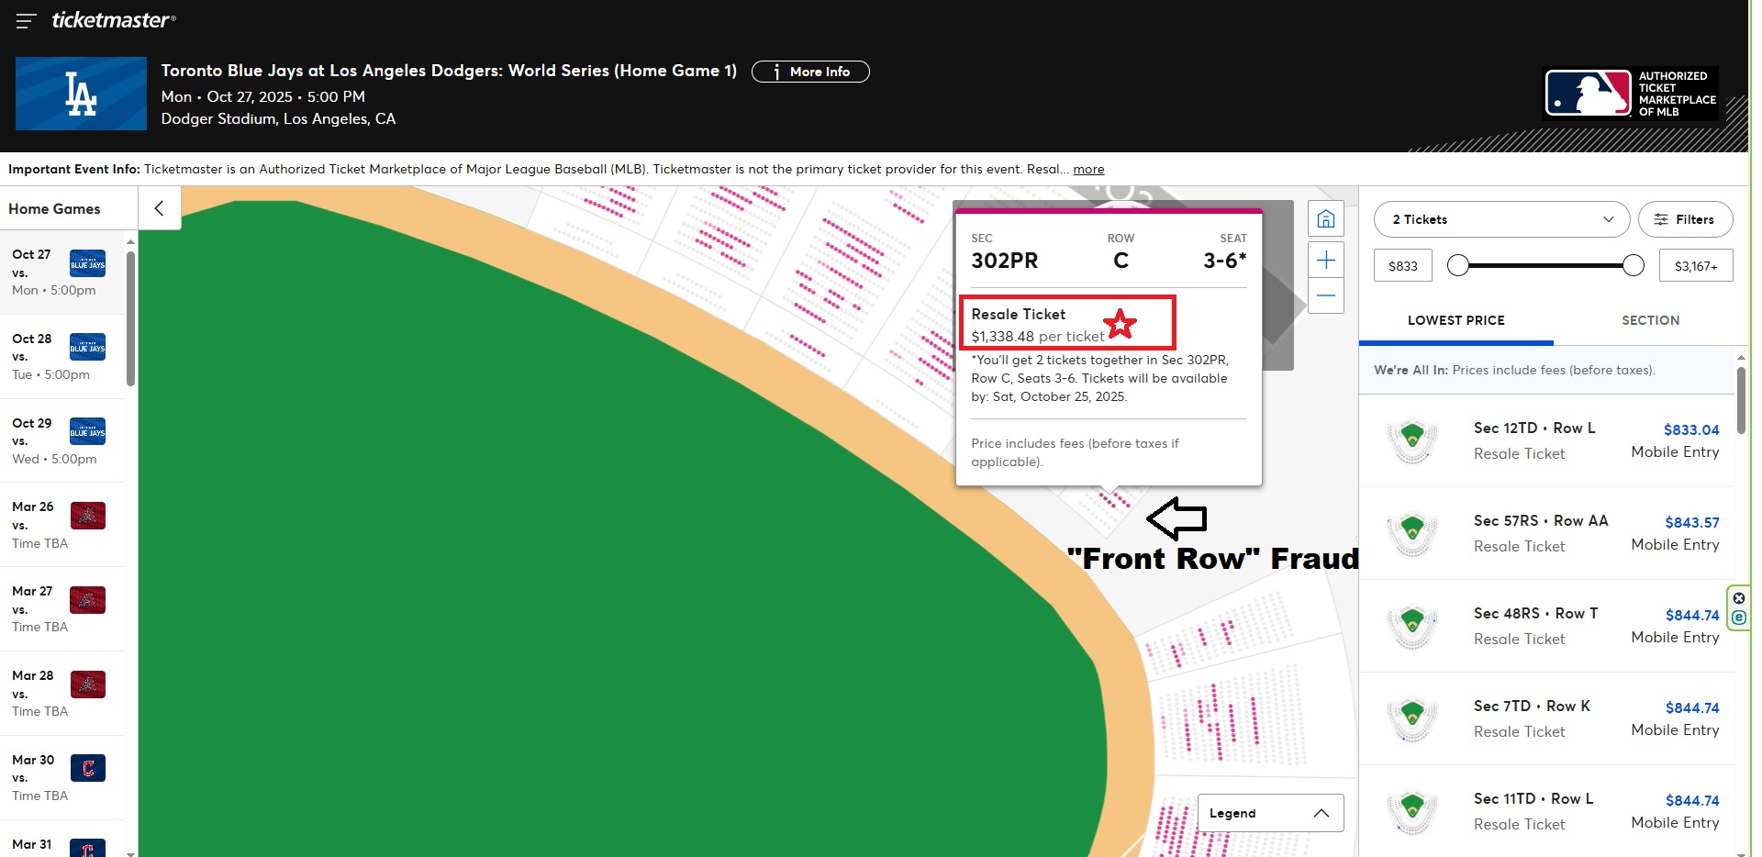Image resolution: width=1762 pixels, height=857 pixels.
Task: Select the Sec 57RS Row AA listing
Action: coord(1549,533)
